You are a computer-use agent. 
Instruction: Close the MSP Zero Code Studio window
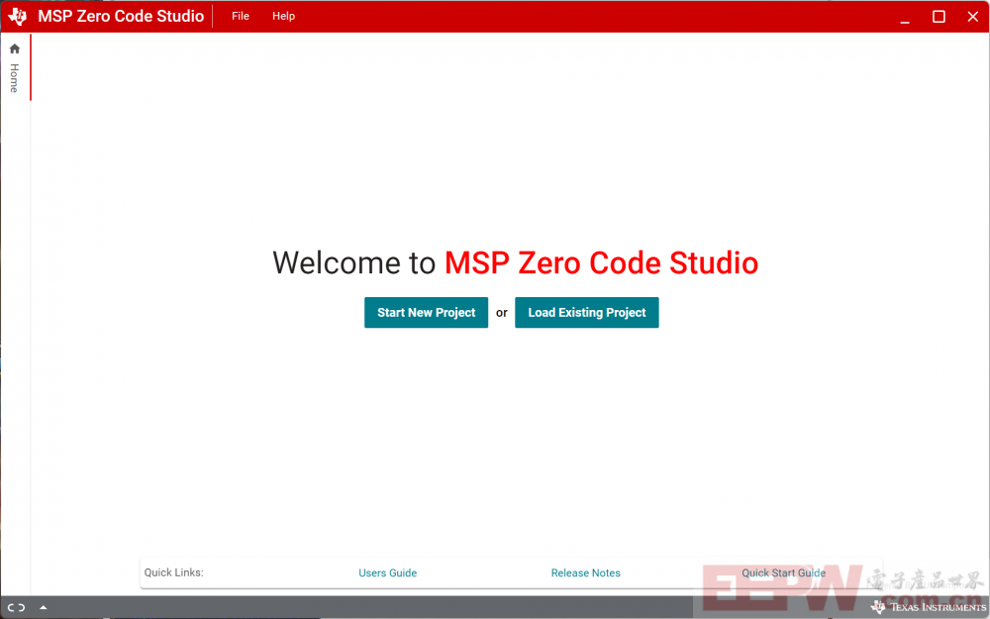point(973,17)
